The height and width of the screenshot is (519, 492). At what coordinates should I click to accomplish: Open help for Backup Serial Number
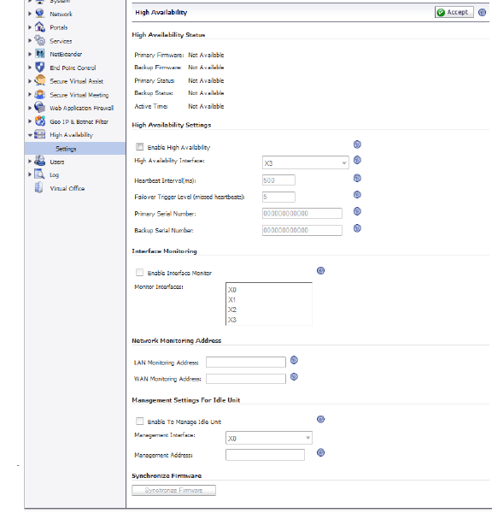point(357,228)
